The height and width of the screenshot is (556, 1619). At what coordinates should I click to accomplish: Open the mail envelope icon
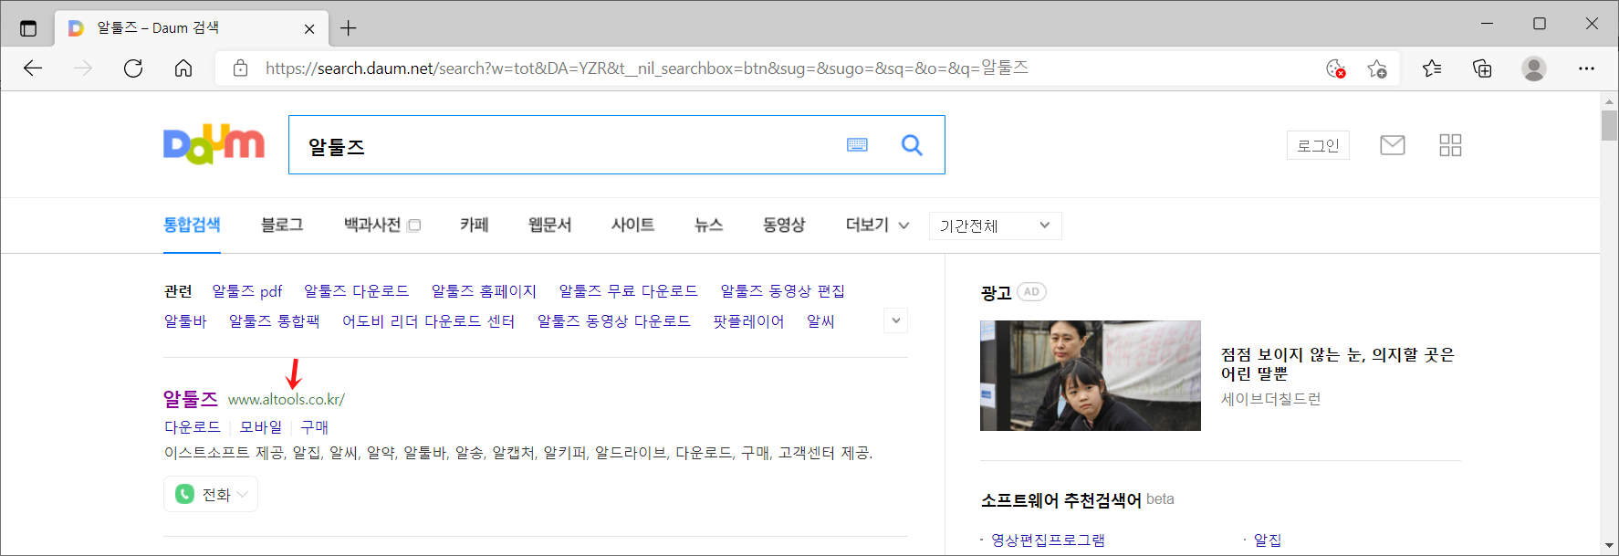pos(1392,145)
